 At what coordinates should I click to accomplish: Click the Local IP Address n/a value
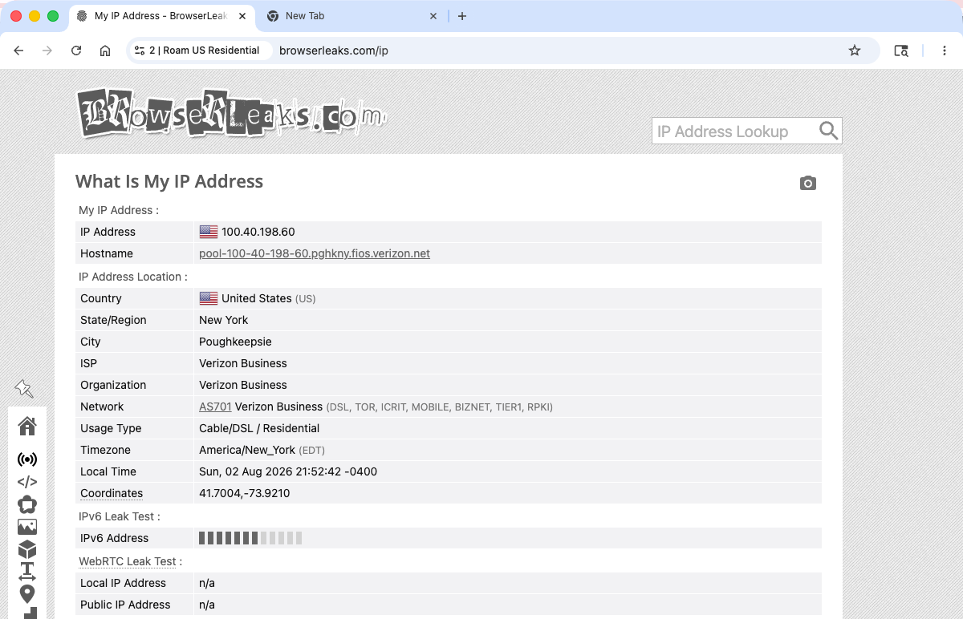tap(207, 583)
